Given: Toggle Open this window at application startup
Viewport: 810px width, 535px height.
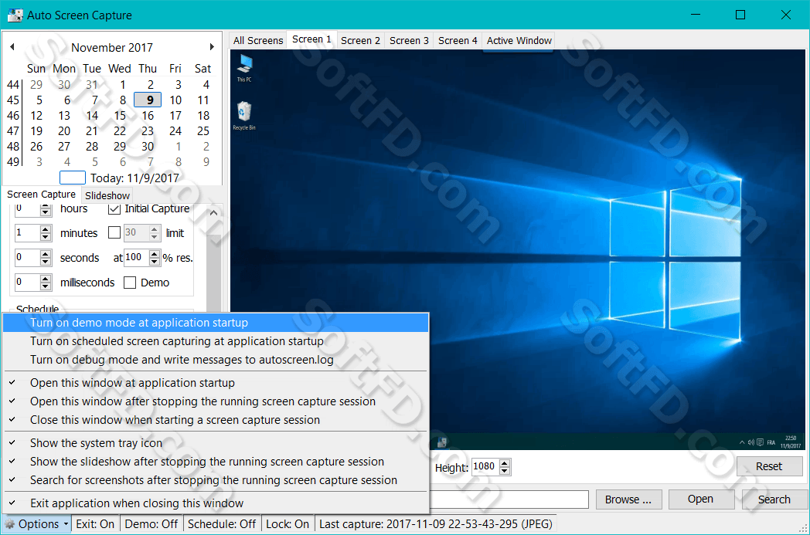Looking at the screenshot, I should coord(216,383).
